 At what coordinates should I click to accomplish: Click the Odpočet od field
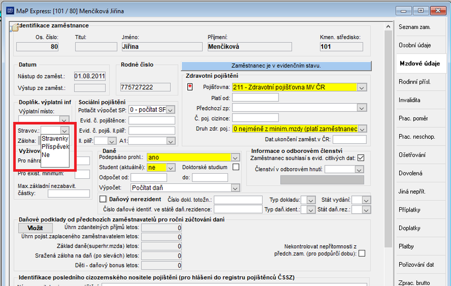click(149, 178)
